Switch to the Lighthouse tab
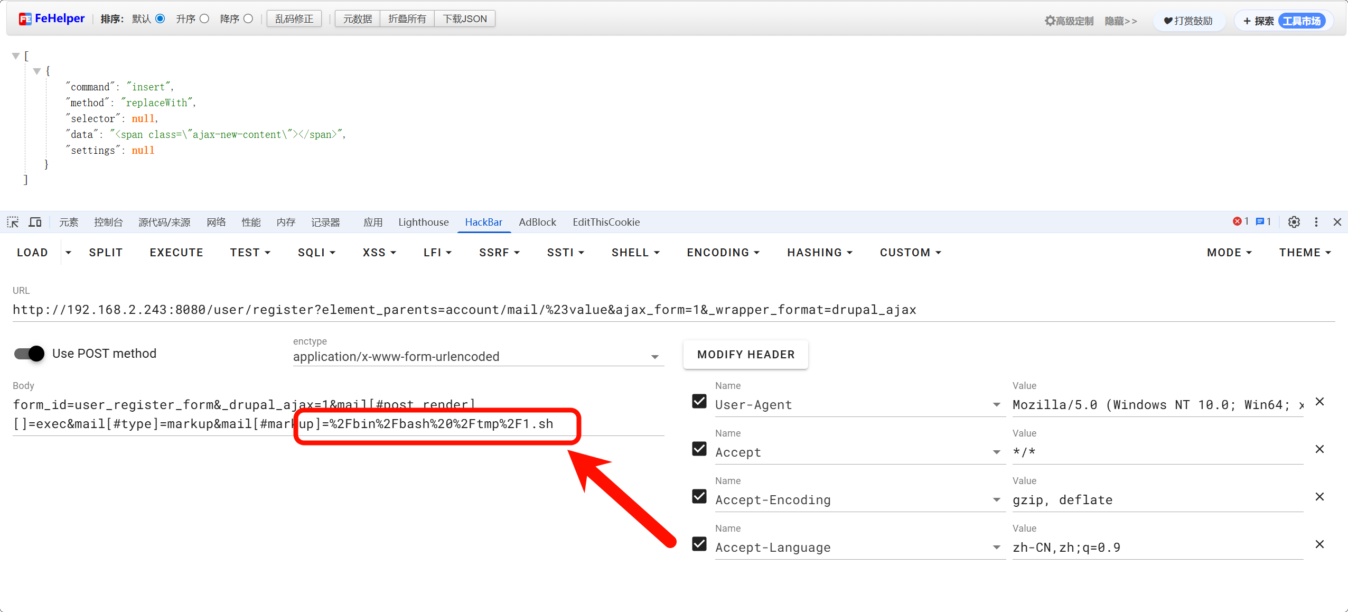The width and height of the screenshot is (1348, 612). (423, 222)
